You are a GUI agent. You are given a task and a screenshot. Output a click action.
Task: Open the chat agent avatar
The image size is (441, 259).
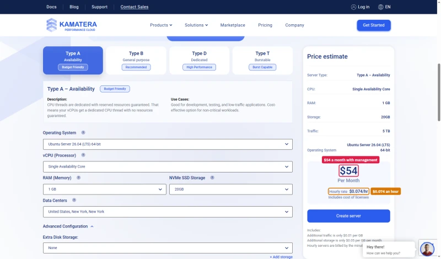tap(427, 249)
